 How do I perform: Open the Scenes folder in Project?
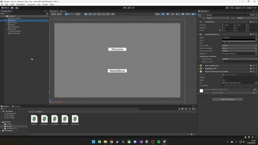click(x=9, y=124)
